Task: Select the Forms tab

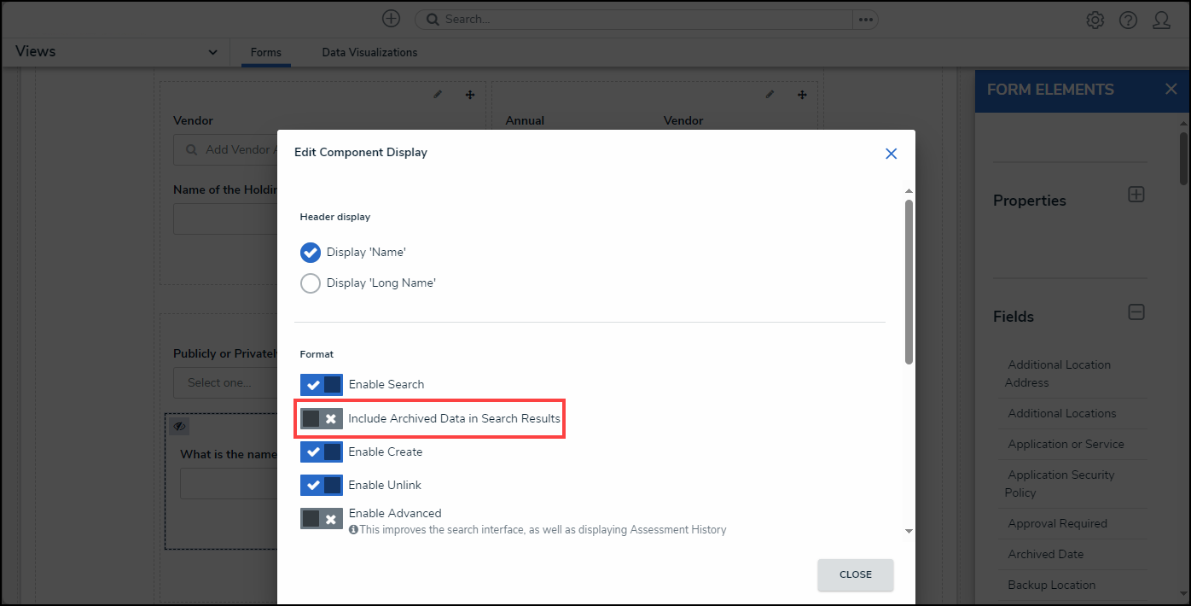Action: point(265,53)
